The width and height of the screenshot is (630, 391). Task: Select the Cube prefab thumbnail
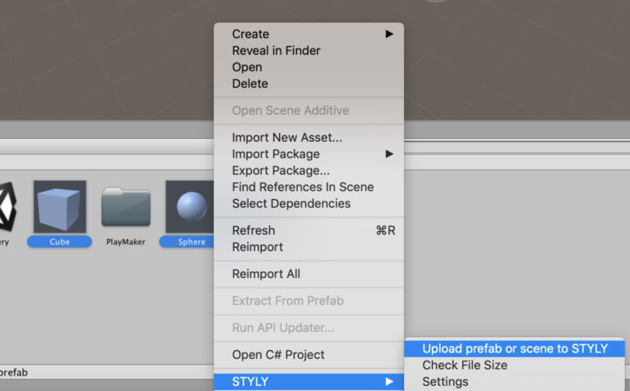[60, 207]
